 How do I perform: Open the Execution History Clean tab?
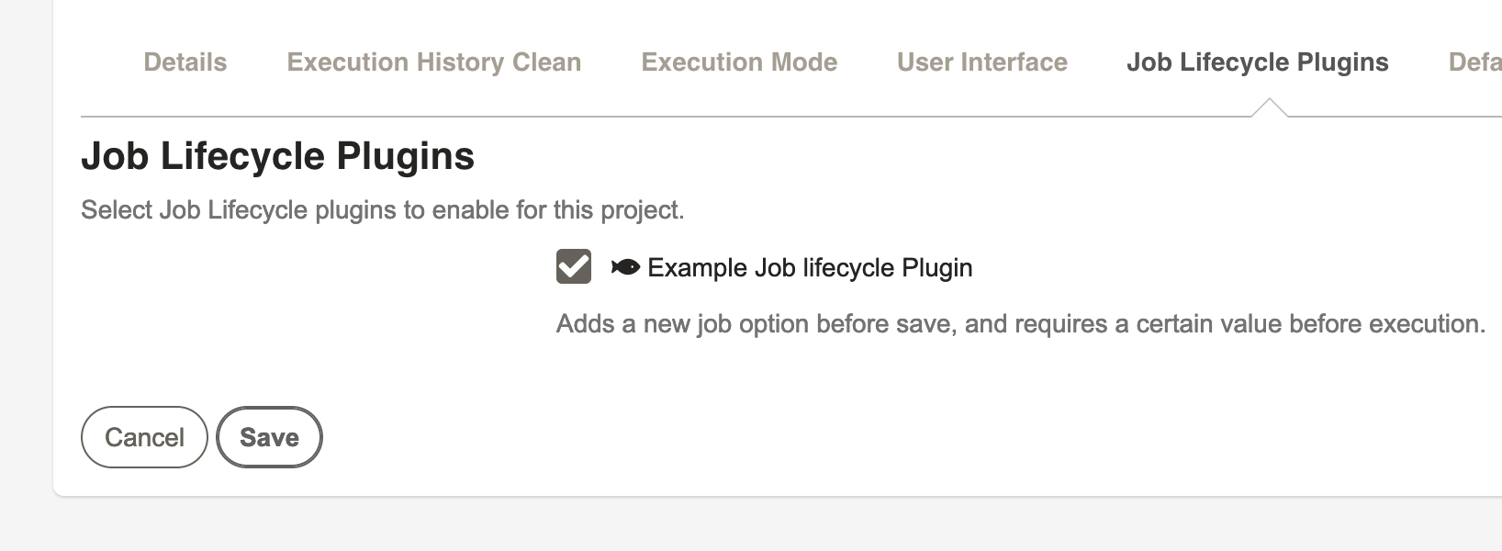click(x=433, y=62)
